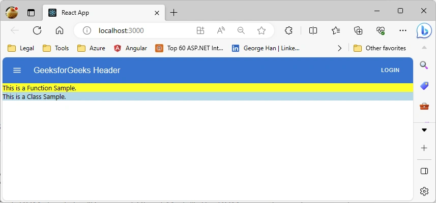This screenshot has height=203, width=436.
Task: Maximize the browser window
Action: pos(400,11)
